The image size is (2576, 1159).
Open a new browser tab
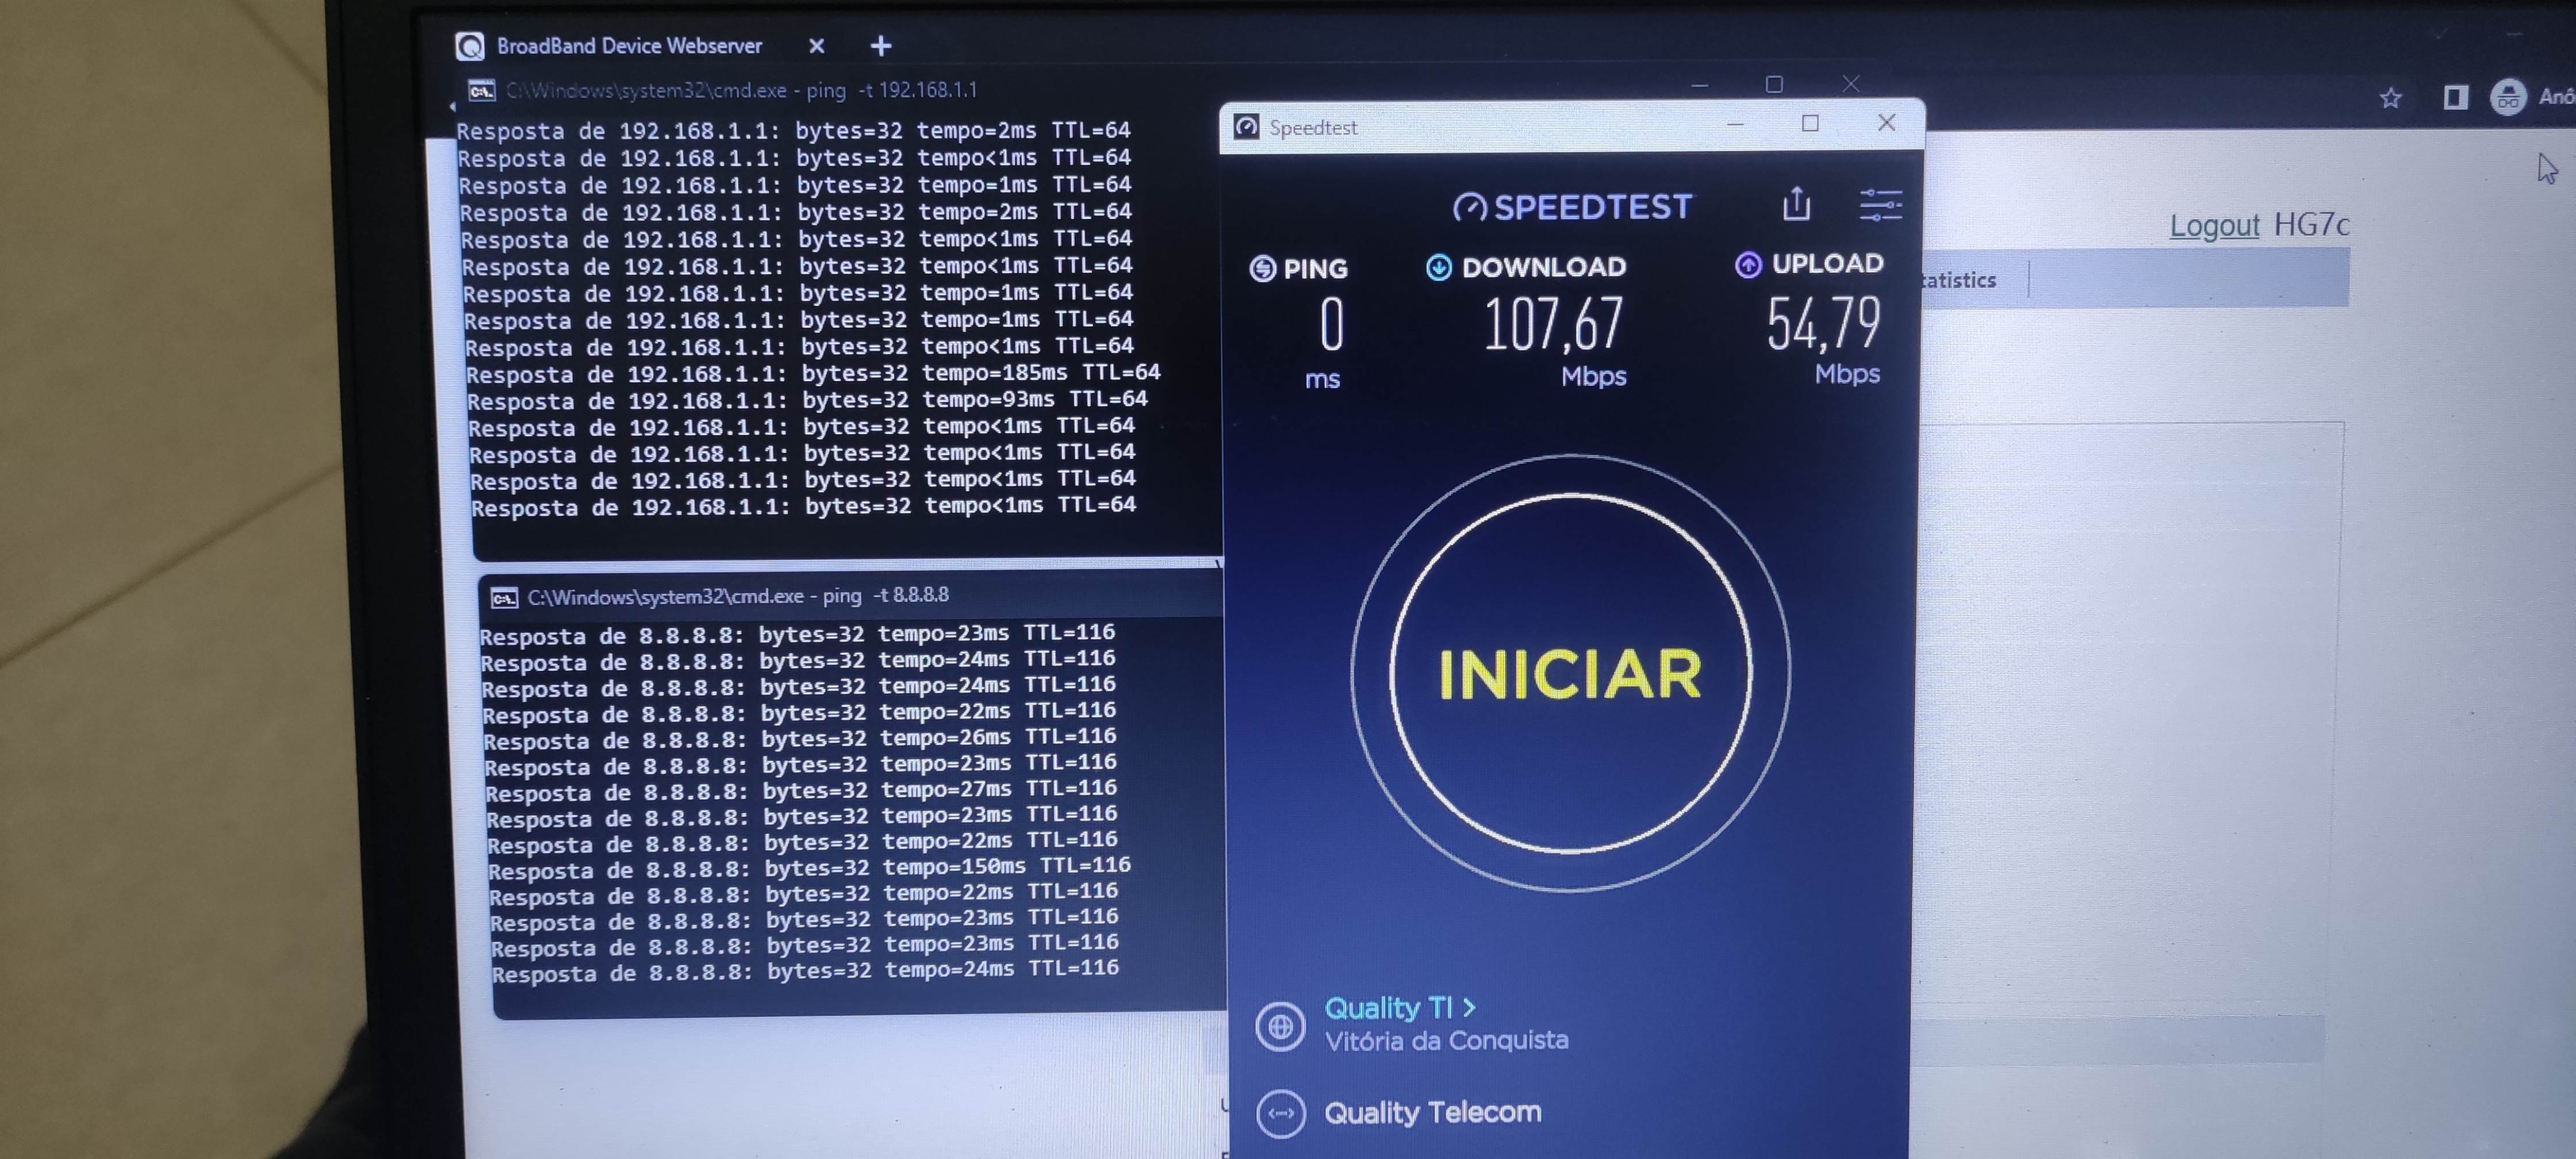[881, 46]
